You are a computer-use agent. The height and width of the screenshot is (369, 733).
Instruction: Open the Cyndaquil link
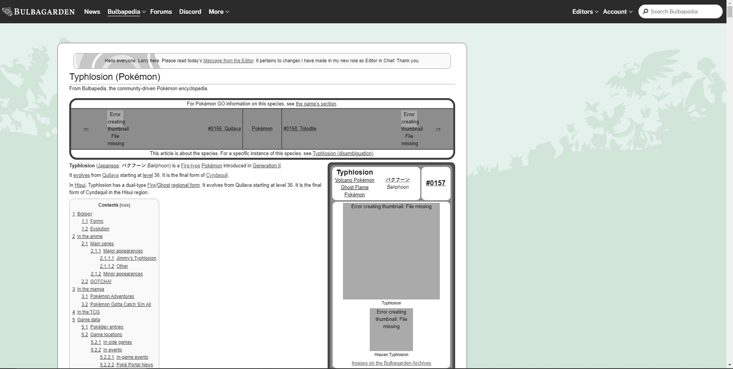217,175
